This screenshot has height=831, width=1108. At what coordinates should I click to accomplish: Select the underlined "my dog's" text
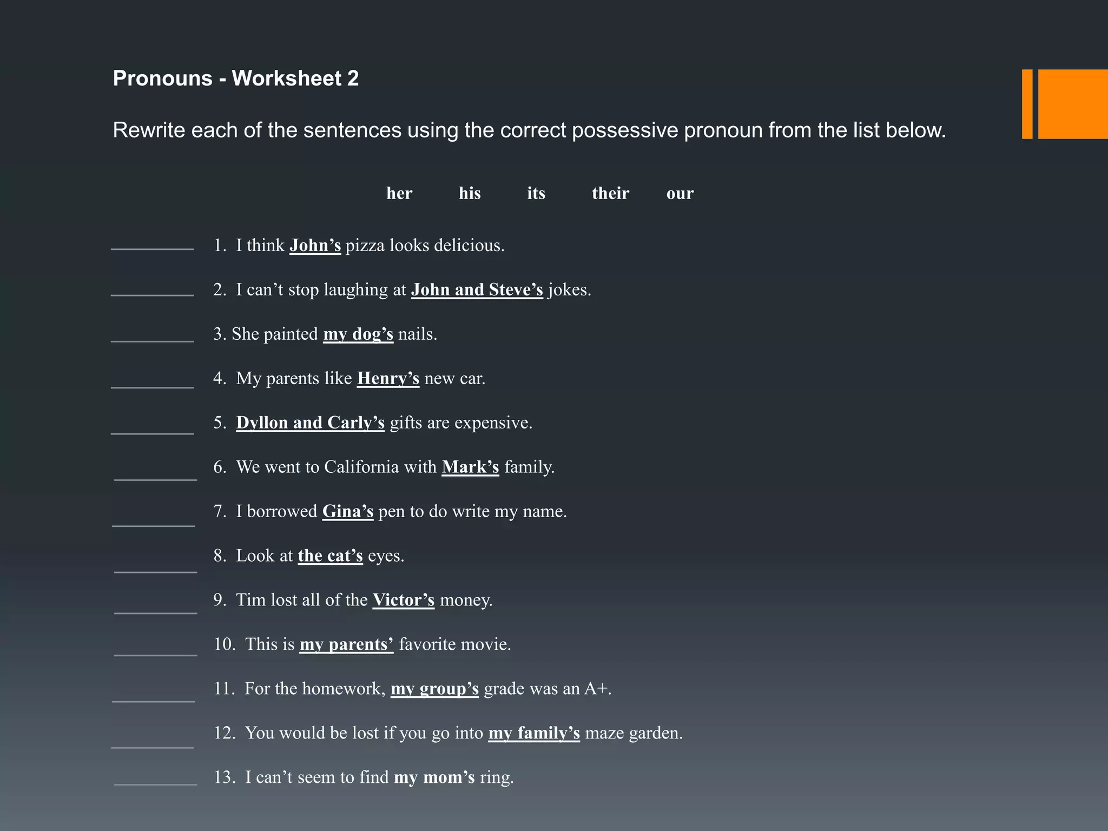[x=358, y=334]
